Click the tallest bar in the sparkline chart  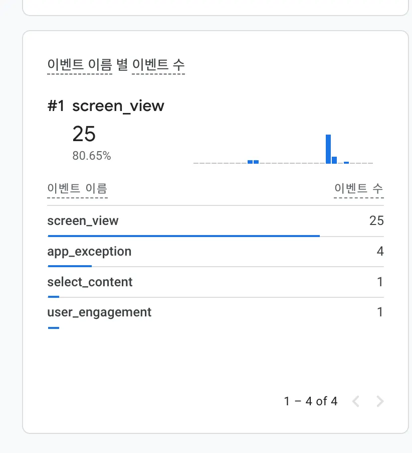pos(328,149)
